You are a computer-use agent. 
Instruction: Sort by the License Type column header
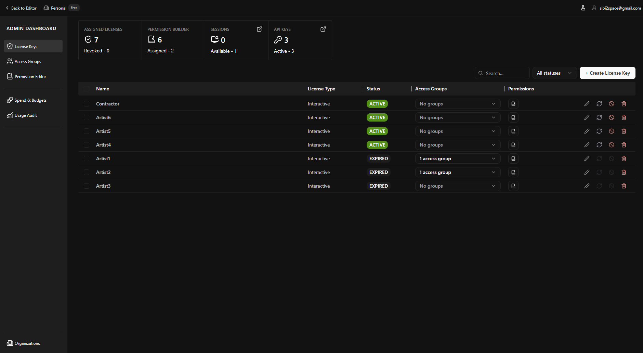click(x=321, y=89)
